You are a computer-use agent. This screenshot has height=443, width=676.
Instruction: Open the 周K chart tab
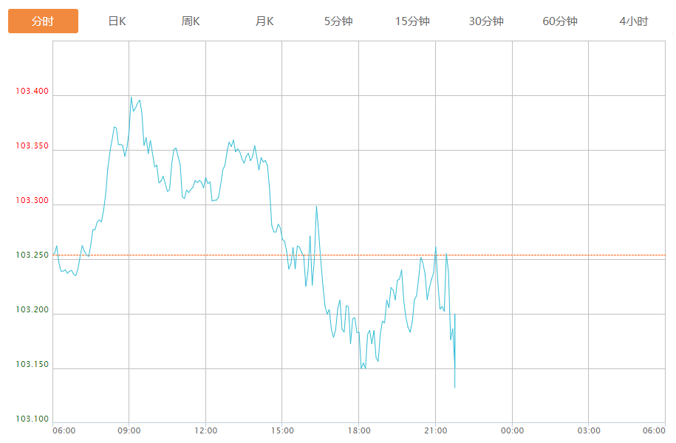pos(191,21)
